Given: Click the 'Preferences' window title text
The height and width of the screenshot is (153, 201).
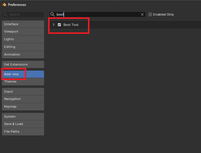Looking at the screenshot, I should 17,5.
